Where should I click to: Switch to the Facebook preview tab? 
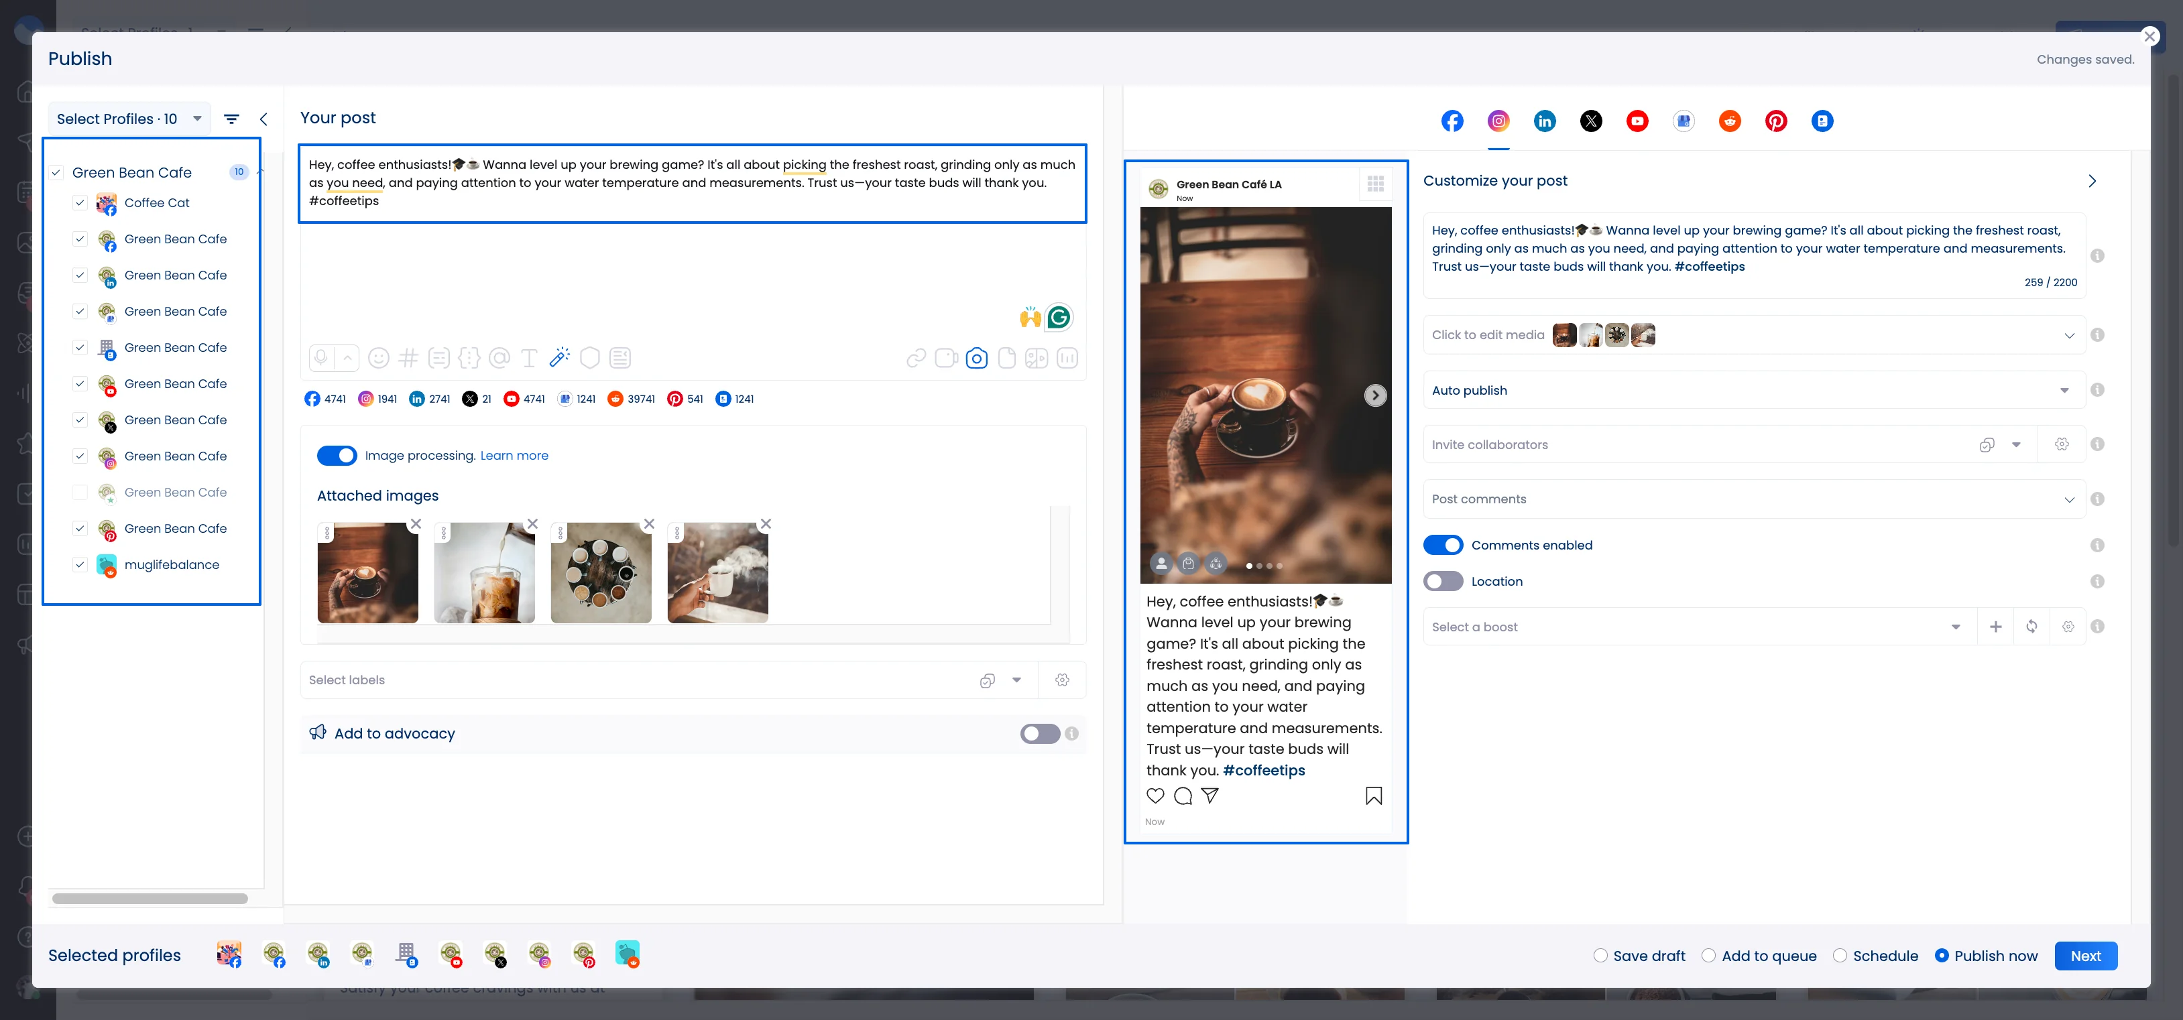tap(1452, 121)
